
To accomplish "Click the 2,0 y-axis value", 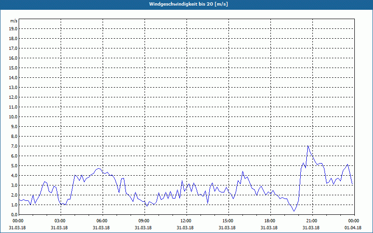I will coord(14,195).
